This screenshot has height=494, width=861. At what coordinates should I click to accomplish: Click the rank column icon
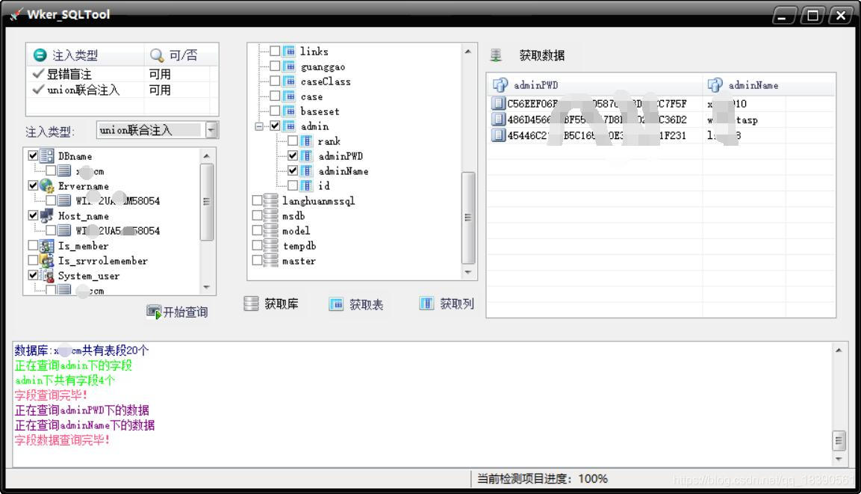pyautogui.click(x=307, y=141)
